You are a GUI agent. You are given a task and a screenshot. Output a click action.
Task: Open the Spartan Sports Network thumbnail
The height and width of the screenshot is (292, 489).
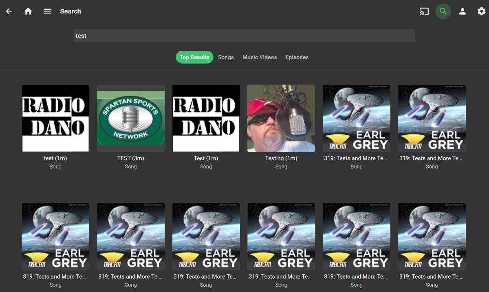[x=131, y=119]
